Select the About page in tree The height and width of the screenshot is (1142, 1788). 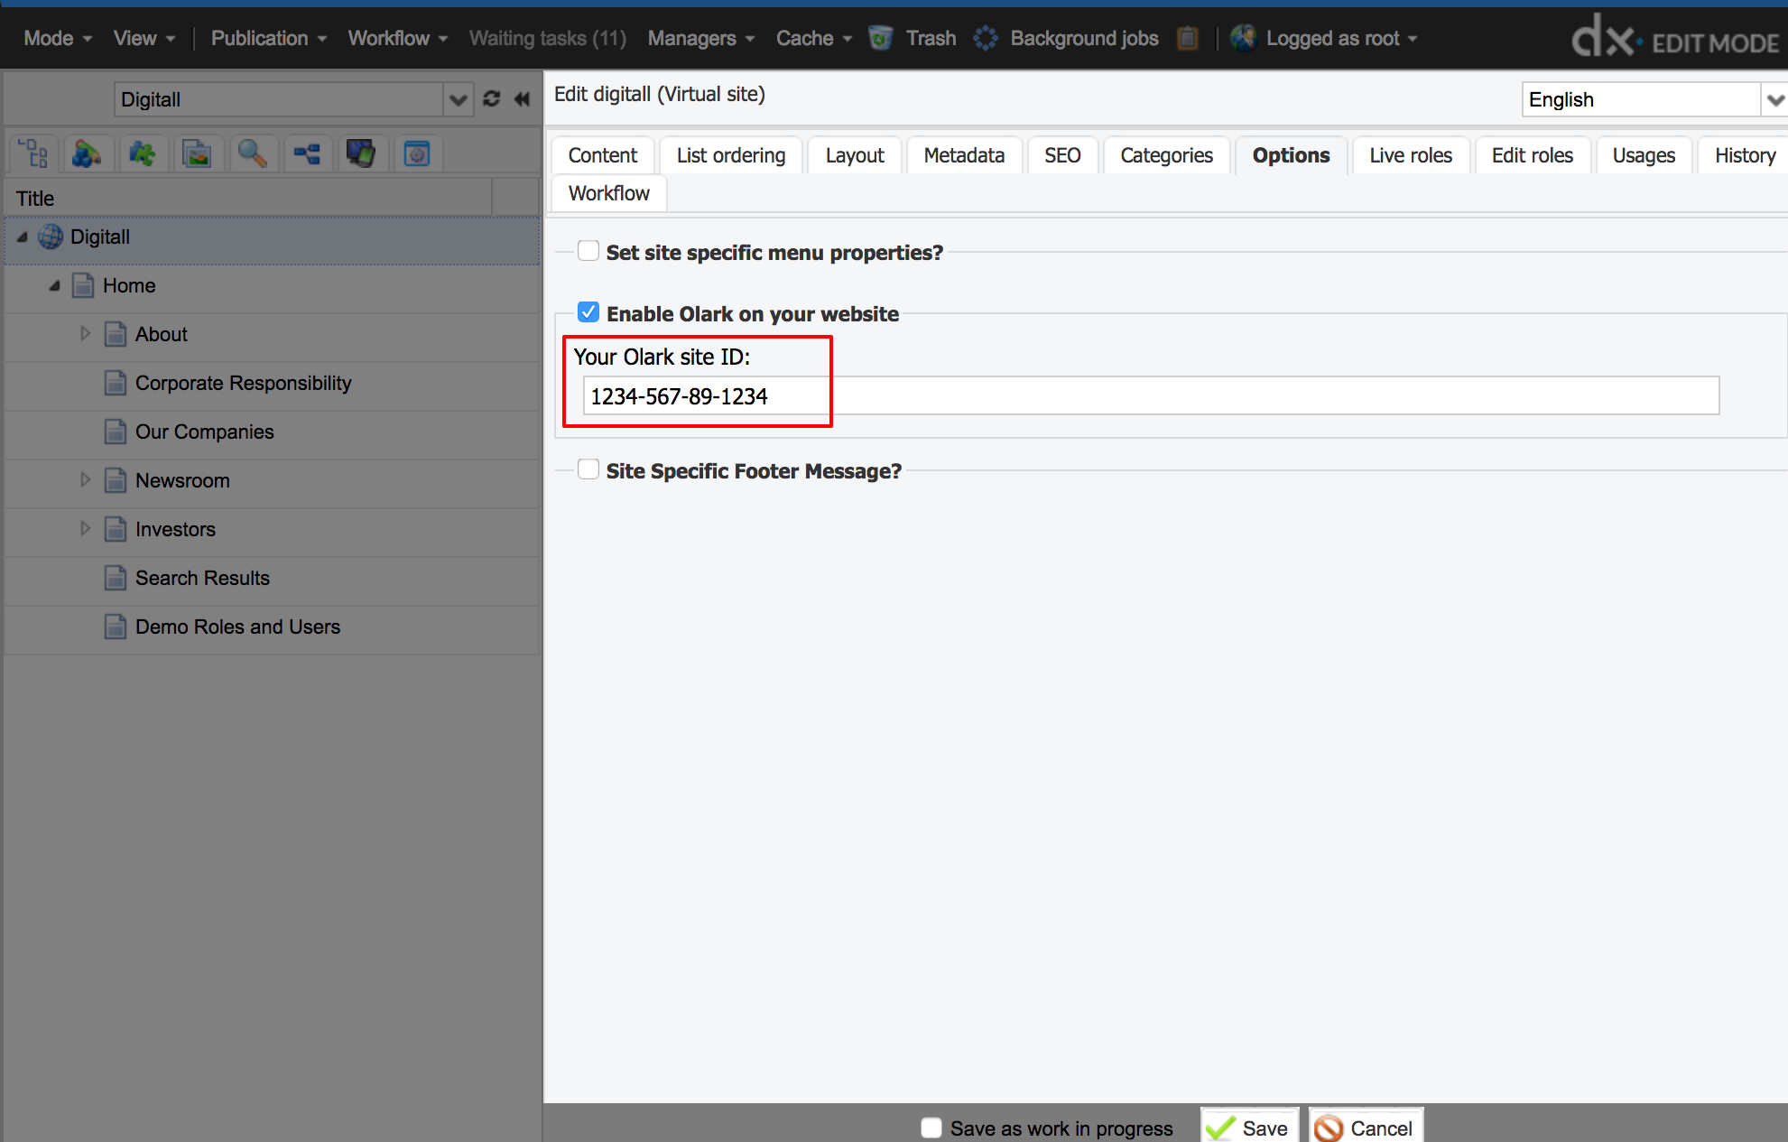pyautogui.click(x=162, y=334)
